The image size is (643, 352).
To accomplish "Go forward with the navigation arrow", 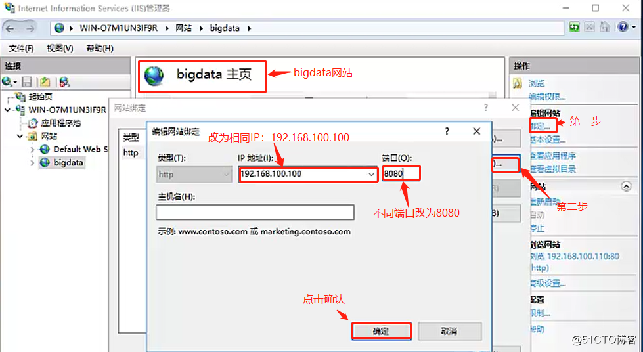I will point(30,28).
